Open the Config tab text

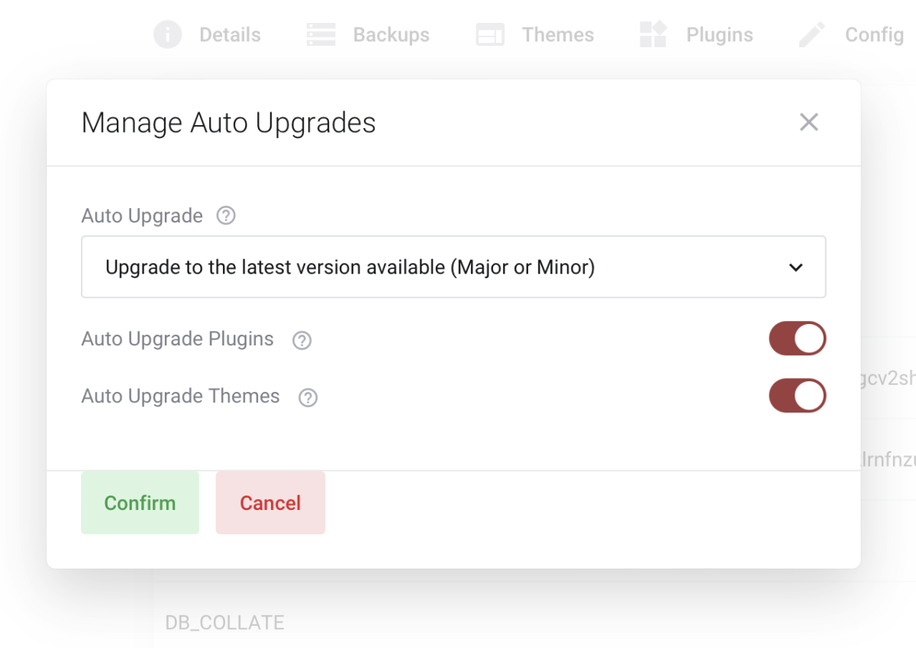874,35
